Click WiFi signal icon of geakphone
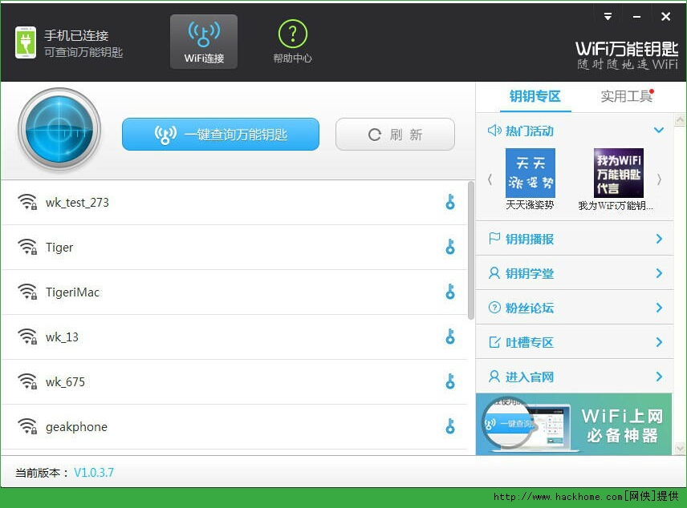The image size is (687, 508). [x=27, y=426]
